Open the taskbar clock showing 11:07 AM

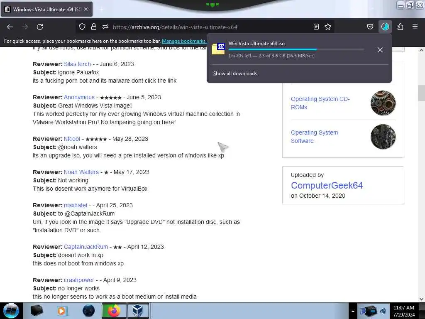(x=404, y=311)
